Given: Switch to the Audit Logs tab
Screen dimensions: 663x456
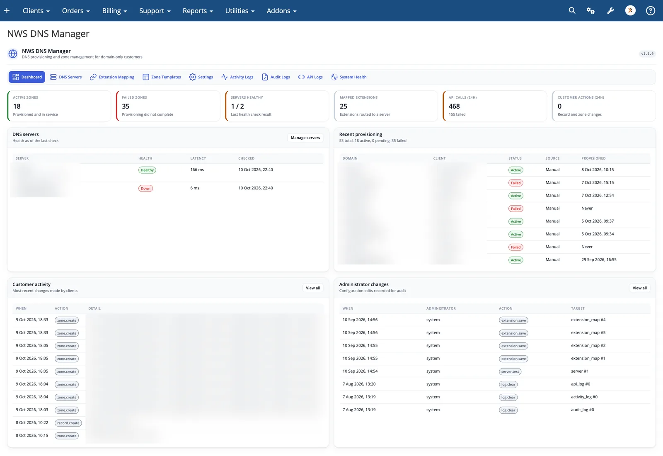Looking at the screenshot, I should point(276,77).
